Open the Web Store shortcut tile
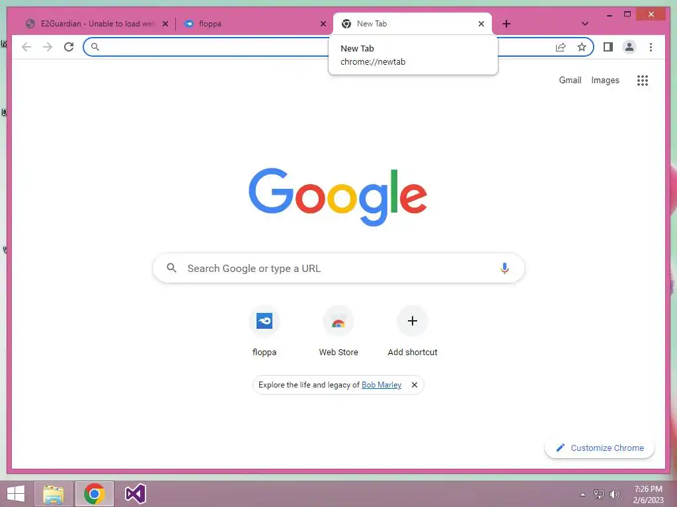This screenshot has width=677, height=507. click(338, 331)
